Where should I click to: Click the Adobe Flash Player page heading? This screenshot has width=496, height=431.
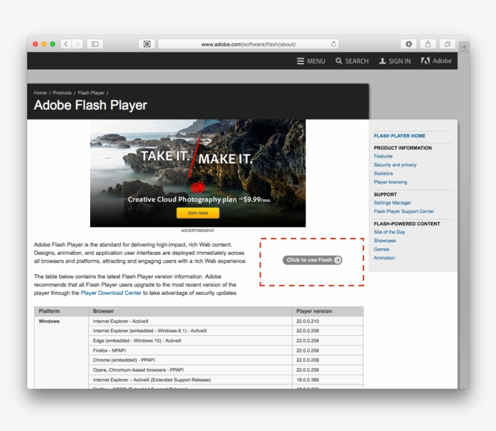point(91,105)
